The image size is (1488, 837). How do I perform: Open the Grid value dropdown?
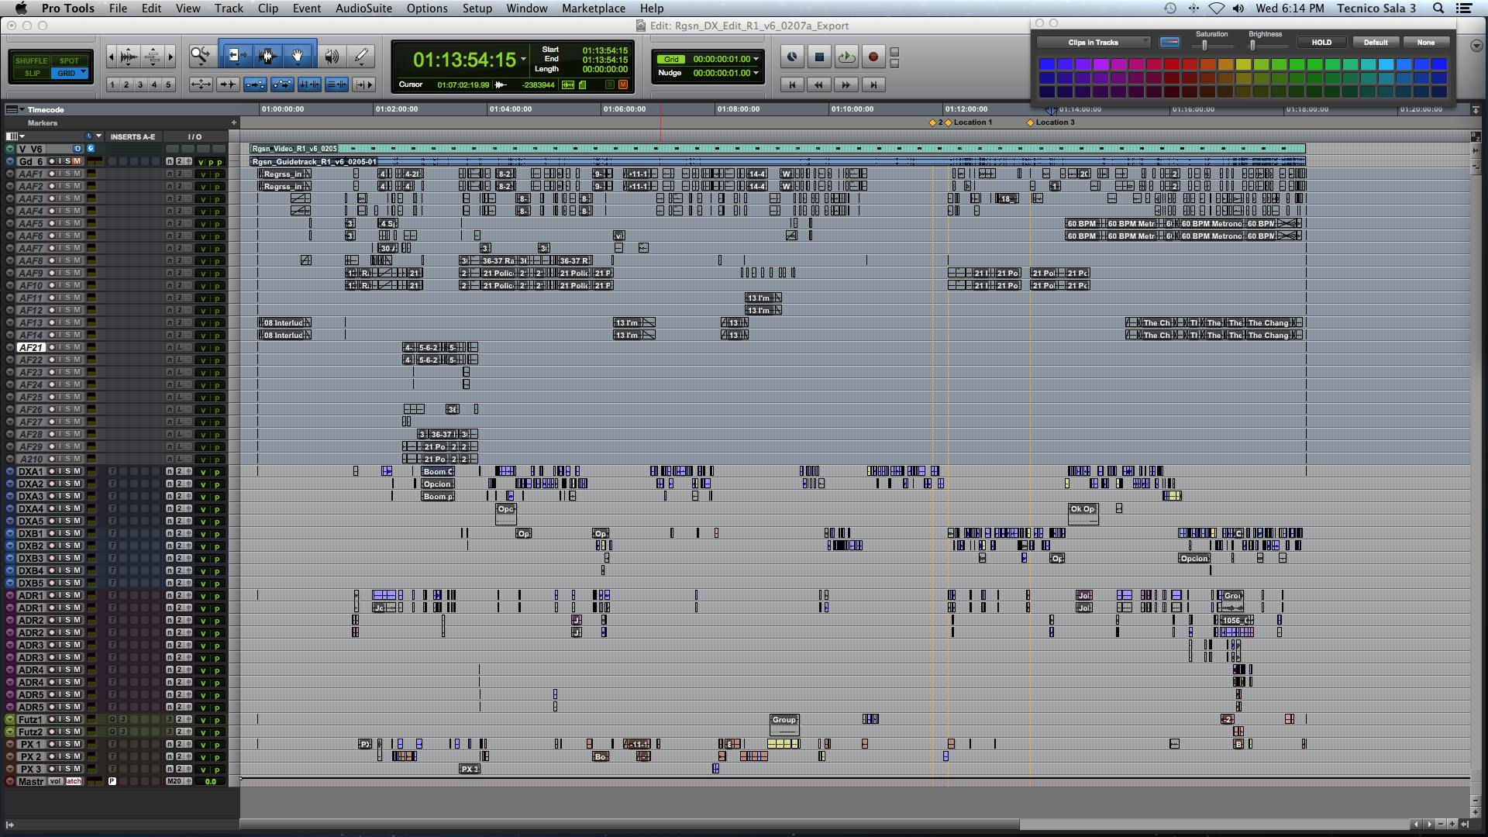(x=756, y=59)
